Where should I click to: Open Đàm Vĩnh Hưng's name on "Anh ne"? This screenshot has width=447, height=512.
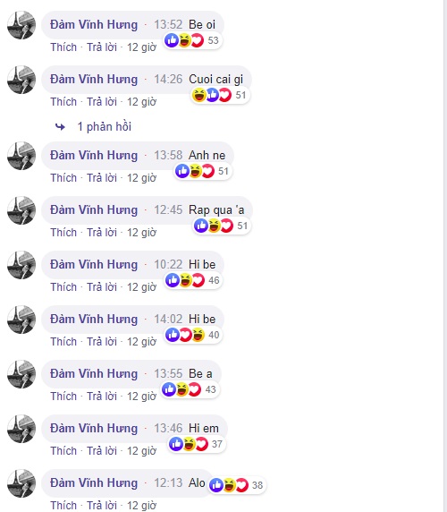[94, 155]
